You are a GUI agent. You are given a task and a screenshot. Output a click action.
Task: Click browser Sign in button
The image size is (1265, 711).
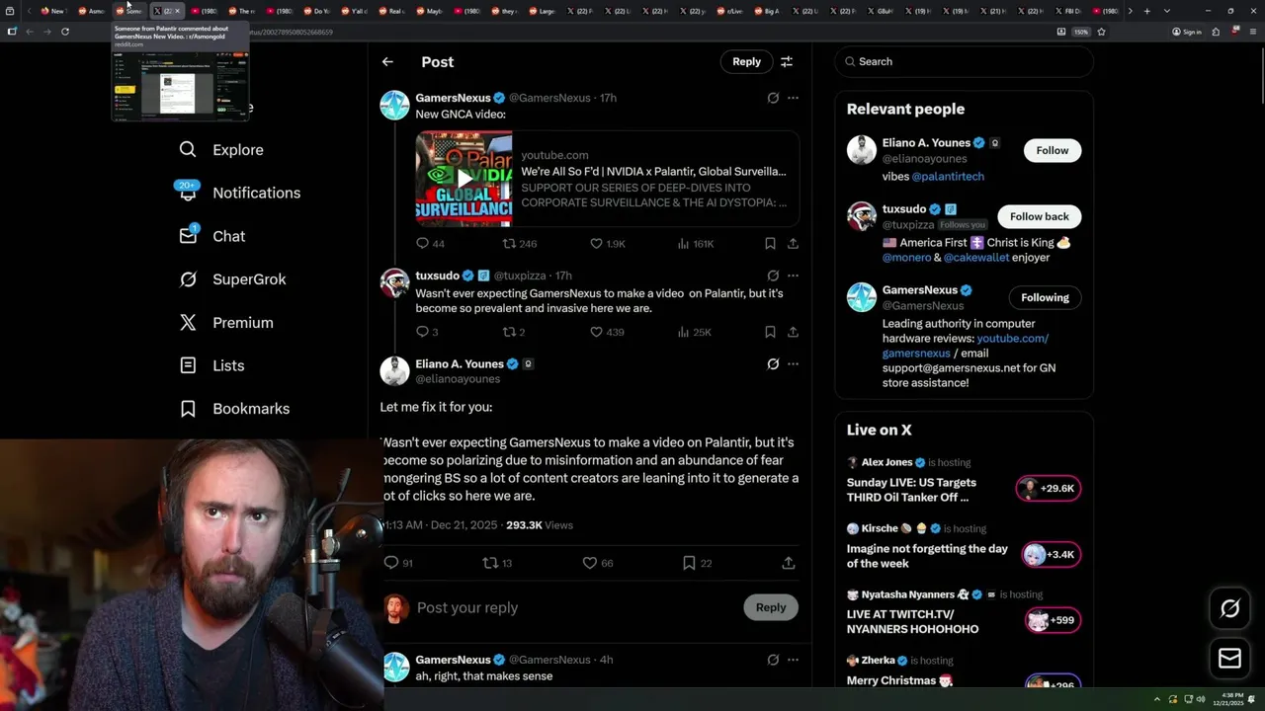pos(1187,32)
